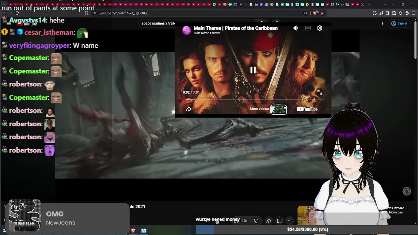Open the video on YouTube via logo

pyautogui.click(x=307, y=109)
